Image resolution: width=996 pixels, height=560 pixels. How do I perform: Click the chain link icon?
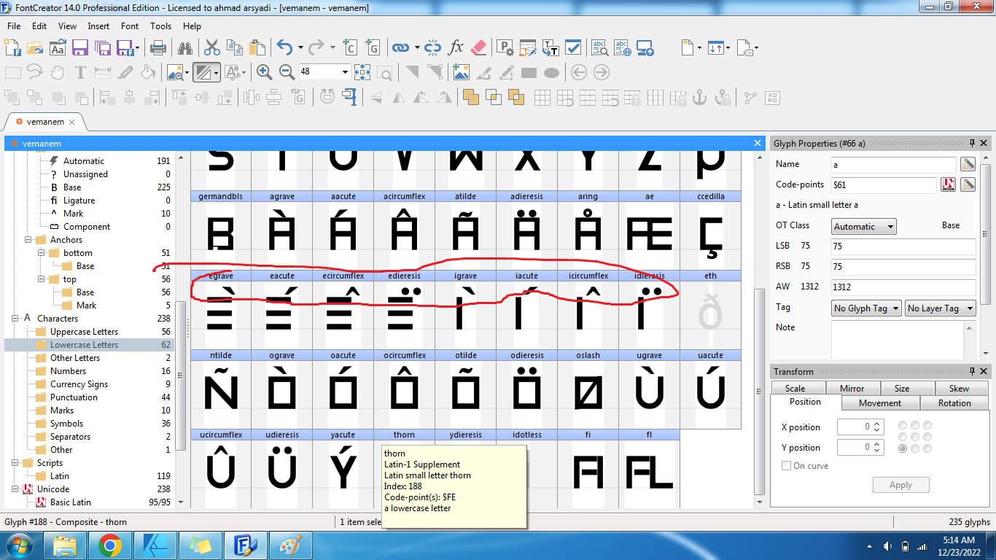pyautogui.click(x=400, y=48)
